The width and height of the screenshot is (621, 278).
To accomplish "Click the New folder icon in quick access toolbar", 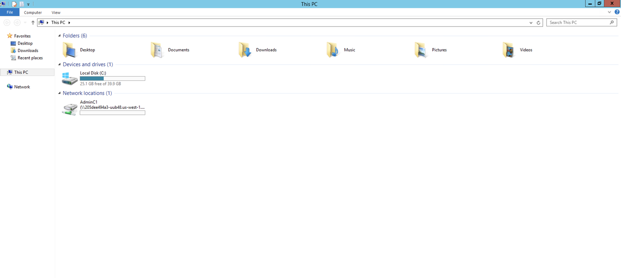I will coord(22,4).
